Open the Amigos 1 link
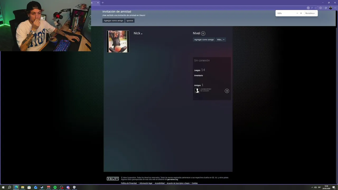Screen dimensions: 338x190 (199, 85)
